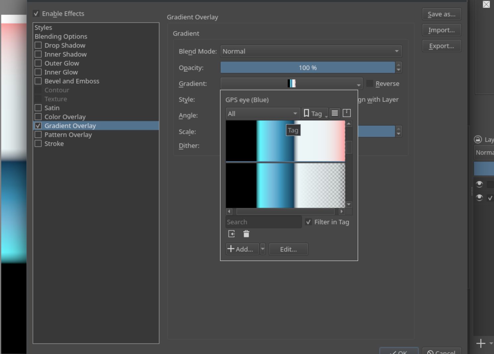
Task: Open the view mode list icon
Action: point(335,113)
